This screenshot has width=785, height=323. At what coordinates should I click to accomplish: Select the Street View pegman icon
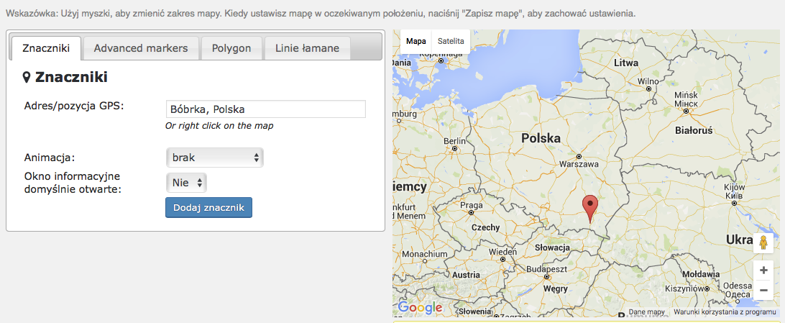coord(763,242)
